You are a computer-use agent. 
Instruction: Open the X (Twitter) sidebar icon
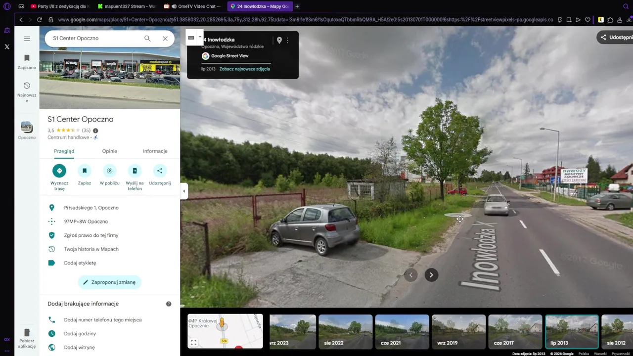tap(7, 47)
